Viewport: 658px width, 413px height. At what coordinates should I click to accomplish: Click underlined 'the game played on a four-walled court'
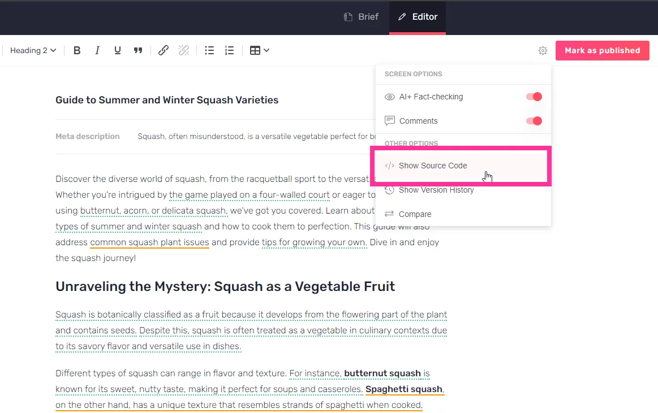pos(250,195)
